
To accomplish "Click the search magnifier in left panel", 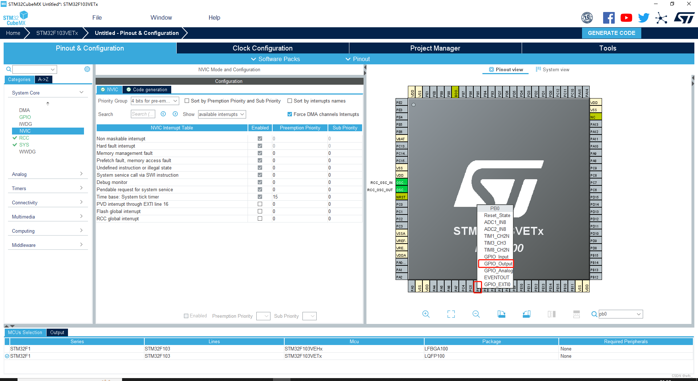I will click(8, 69).
